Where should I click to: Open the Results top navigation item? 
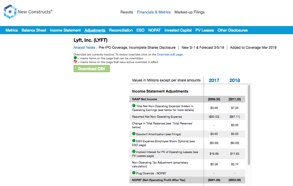point(127,12)
